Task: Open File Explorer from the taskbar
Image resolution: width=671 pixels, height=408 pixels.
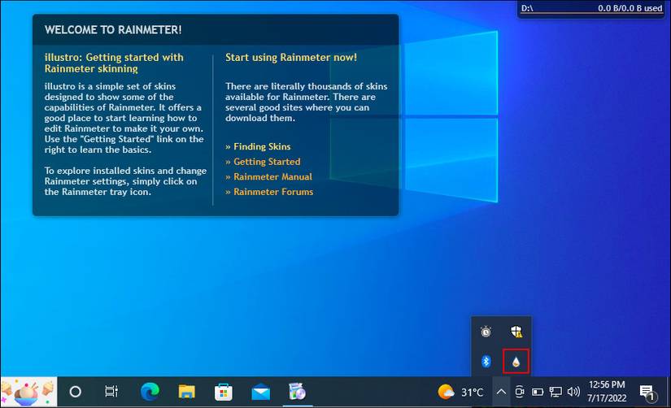Action: point(186,392)
